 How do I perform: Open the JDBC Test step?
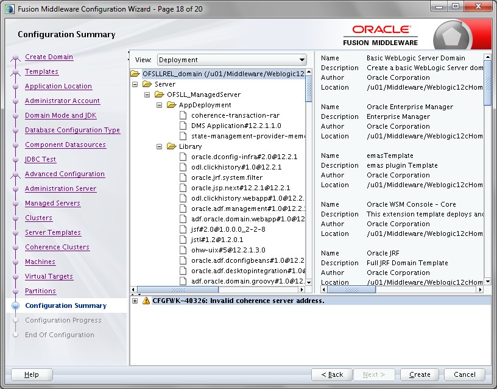(x=40, y=159)
